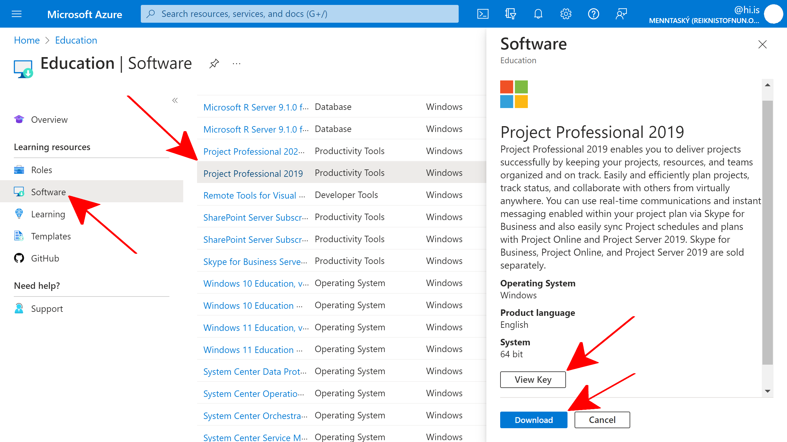This screenshot has height=442, width=787.
Task: Open Remote Tools for Visual... link
Action: [x=254, y=195]
